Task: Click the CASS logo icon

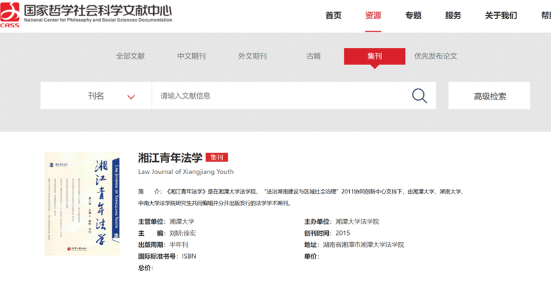Action: (10, 15)
